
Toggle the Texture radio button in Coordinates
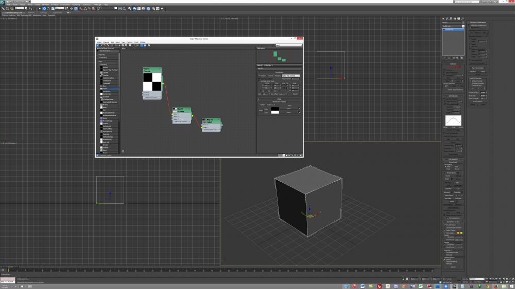pos(259,75)
